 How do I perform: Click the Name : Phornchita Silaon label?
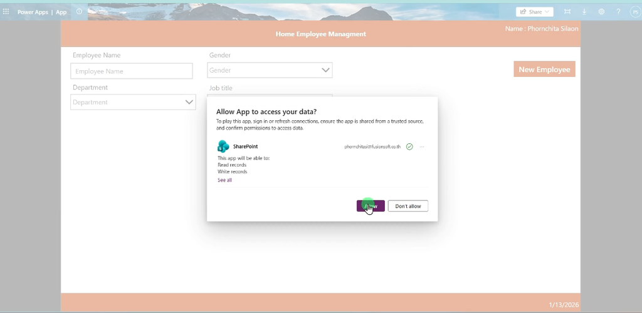pyautogui.click(x=542, y=29)
